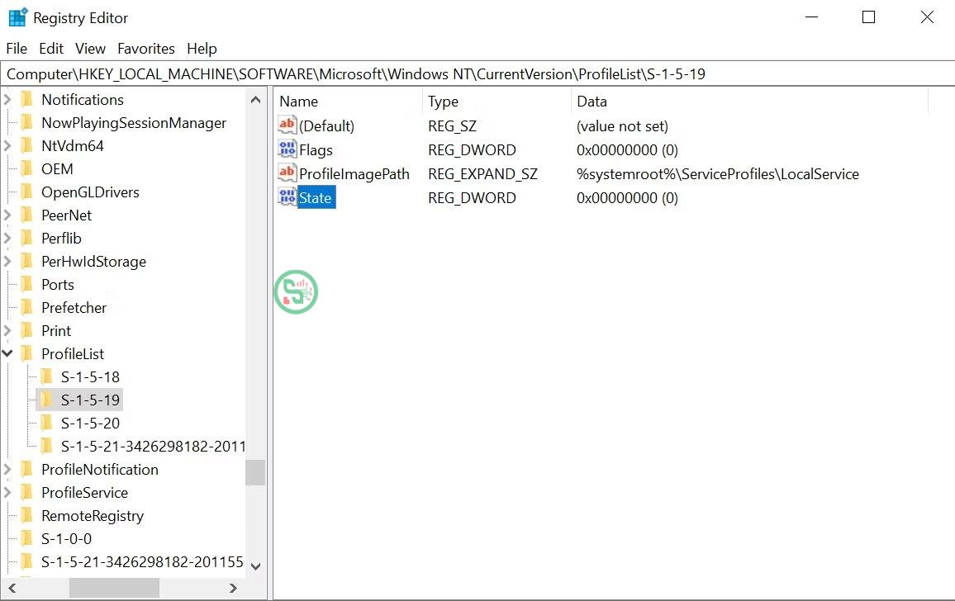This screenshot has width=955, height=601.
Task: Click the tree scroll left arrow
Action: click(x=12, y=589)
